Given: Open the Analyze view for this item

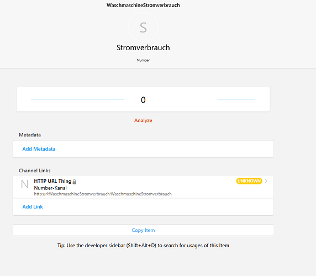Looking at the screenshot, I should point(143,120).
